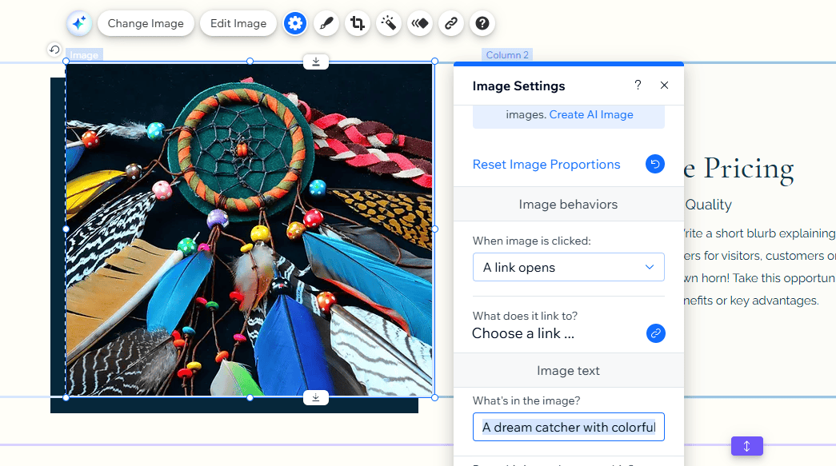Click the purple scroll-to-top arrow button
Viewport: 836px width, 466px height.
[746, 446]
